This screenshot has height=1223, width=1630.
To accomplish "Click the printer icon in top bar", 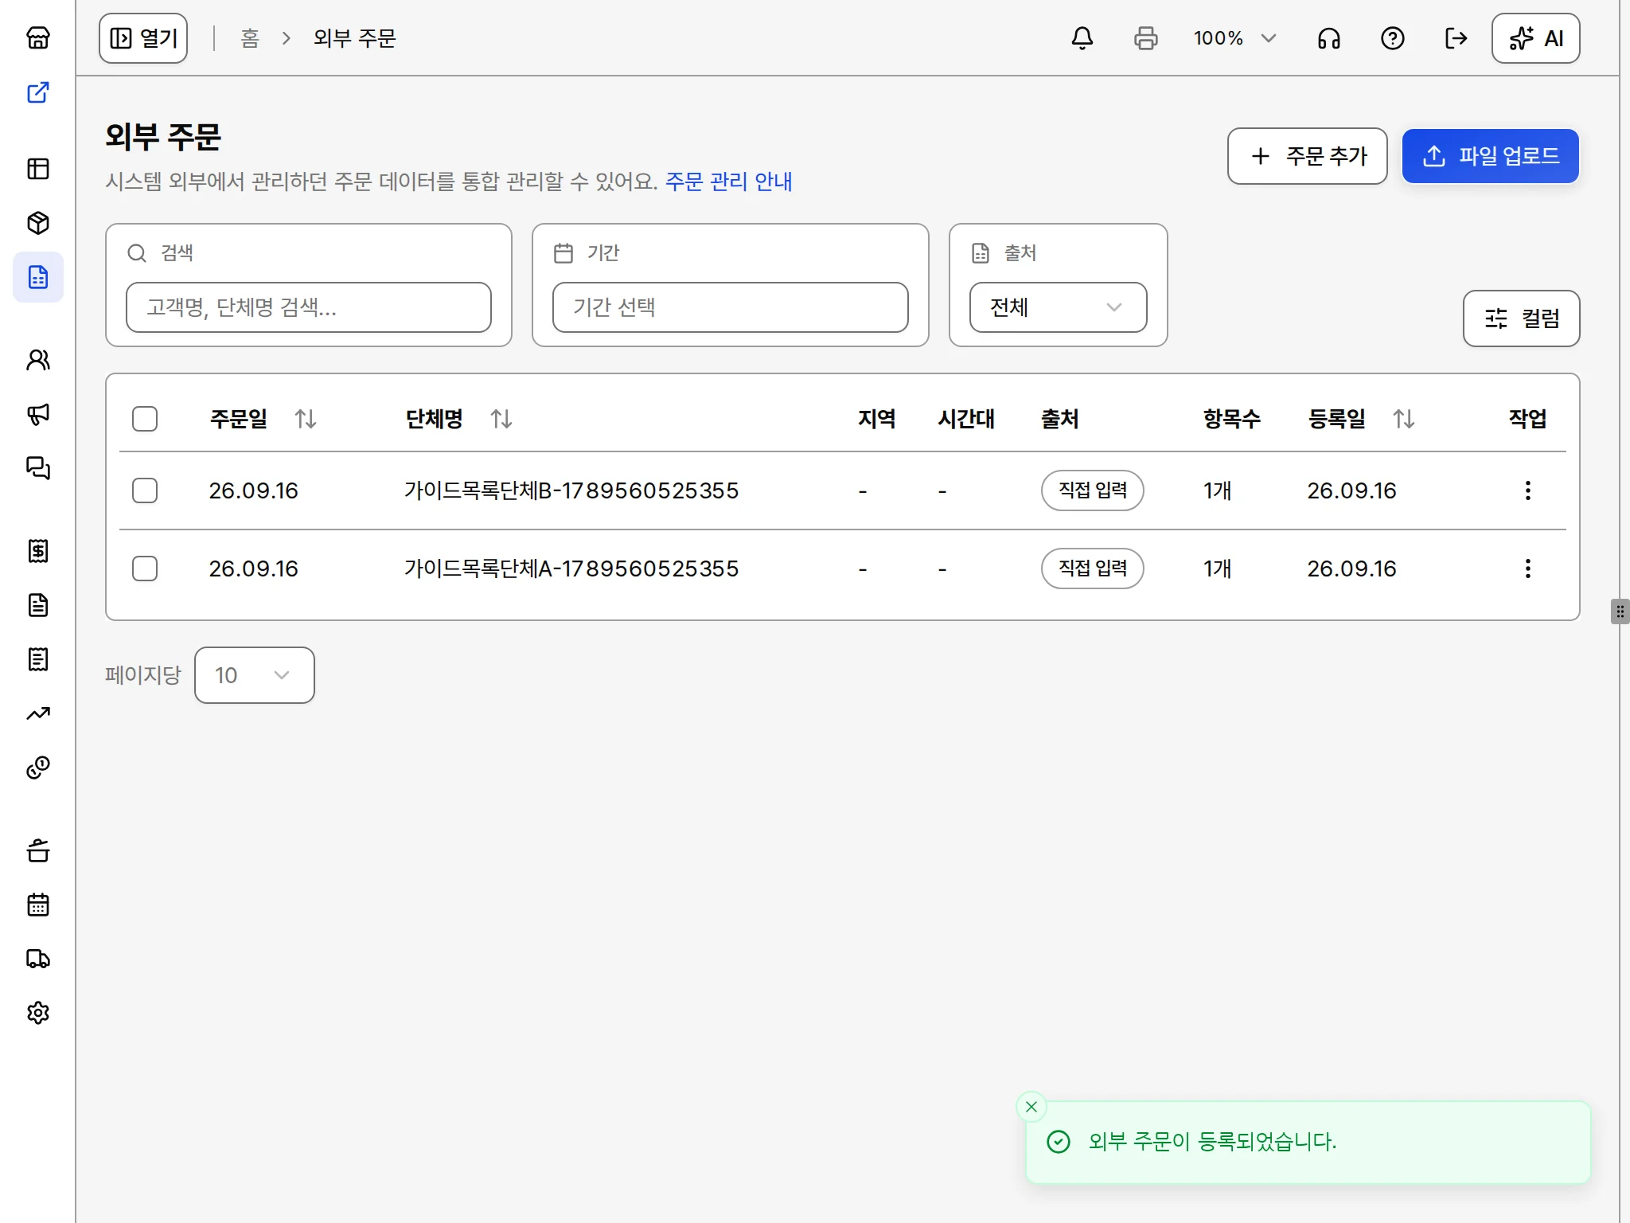I will [x=1146, y=38].
